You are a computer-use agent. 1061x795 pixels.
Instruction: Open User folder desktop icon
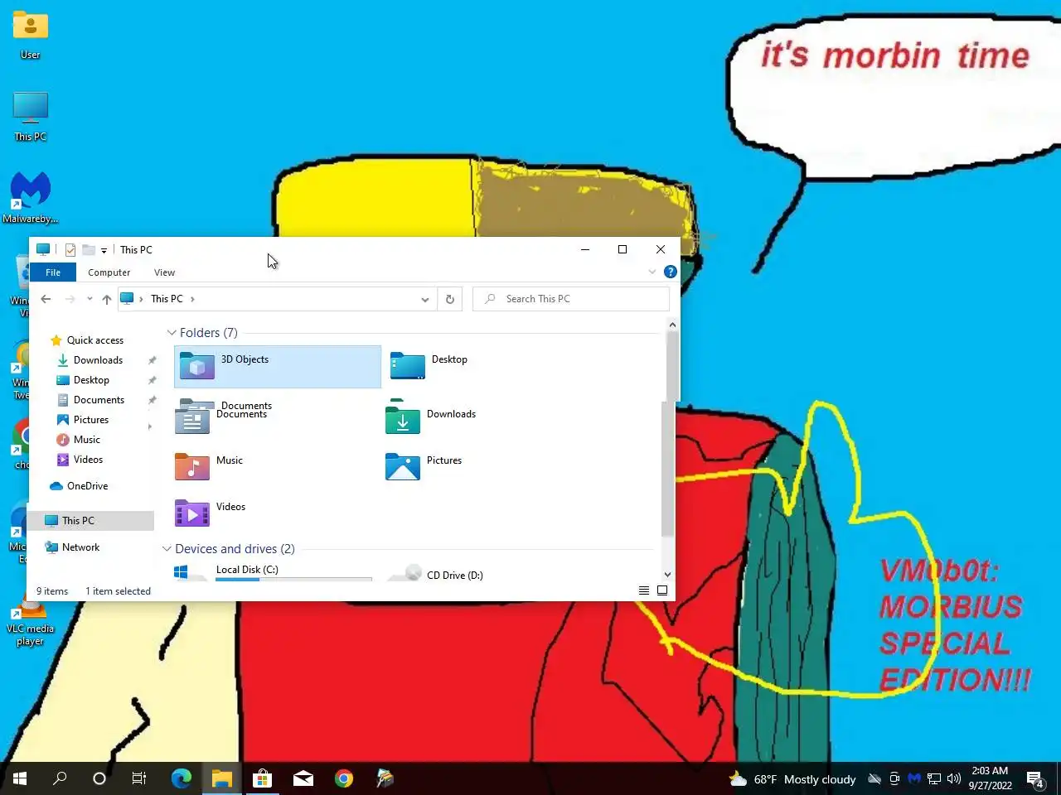31,35
